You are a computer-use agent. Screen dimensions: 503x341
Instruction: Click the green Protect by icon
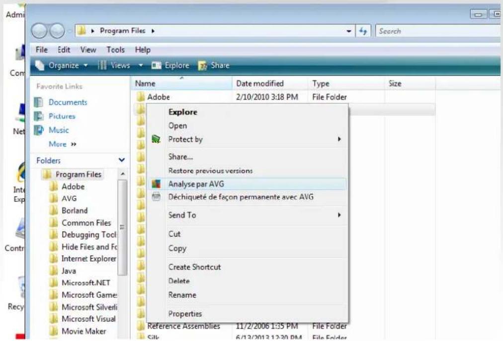[x=156, y=139]
